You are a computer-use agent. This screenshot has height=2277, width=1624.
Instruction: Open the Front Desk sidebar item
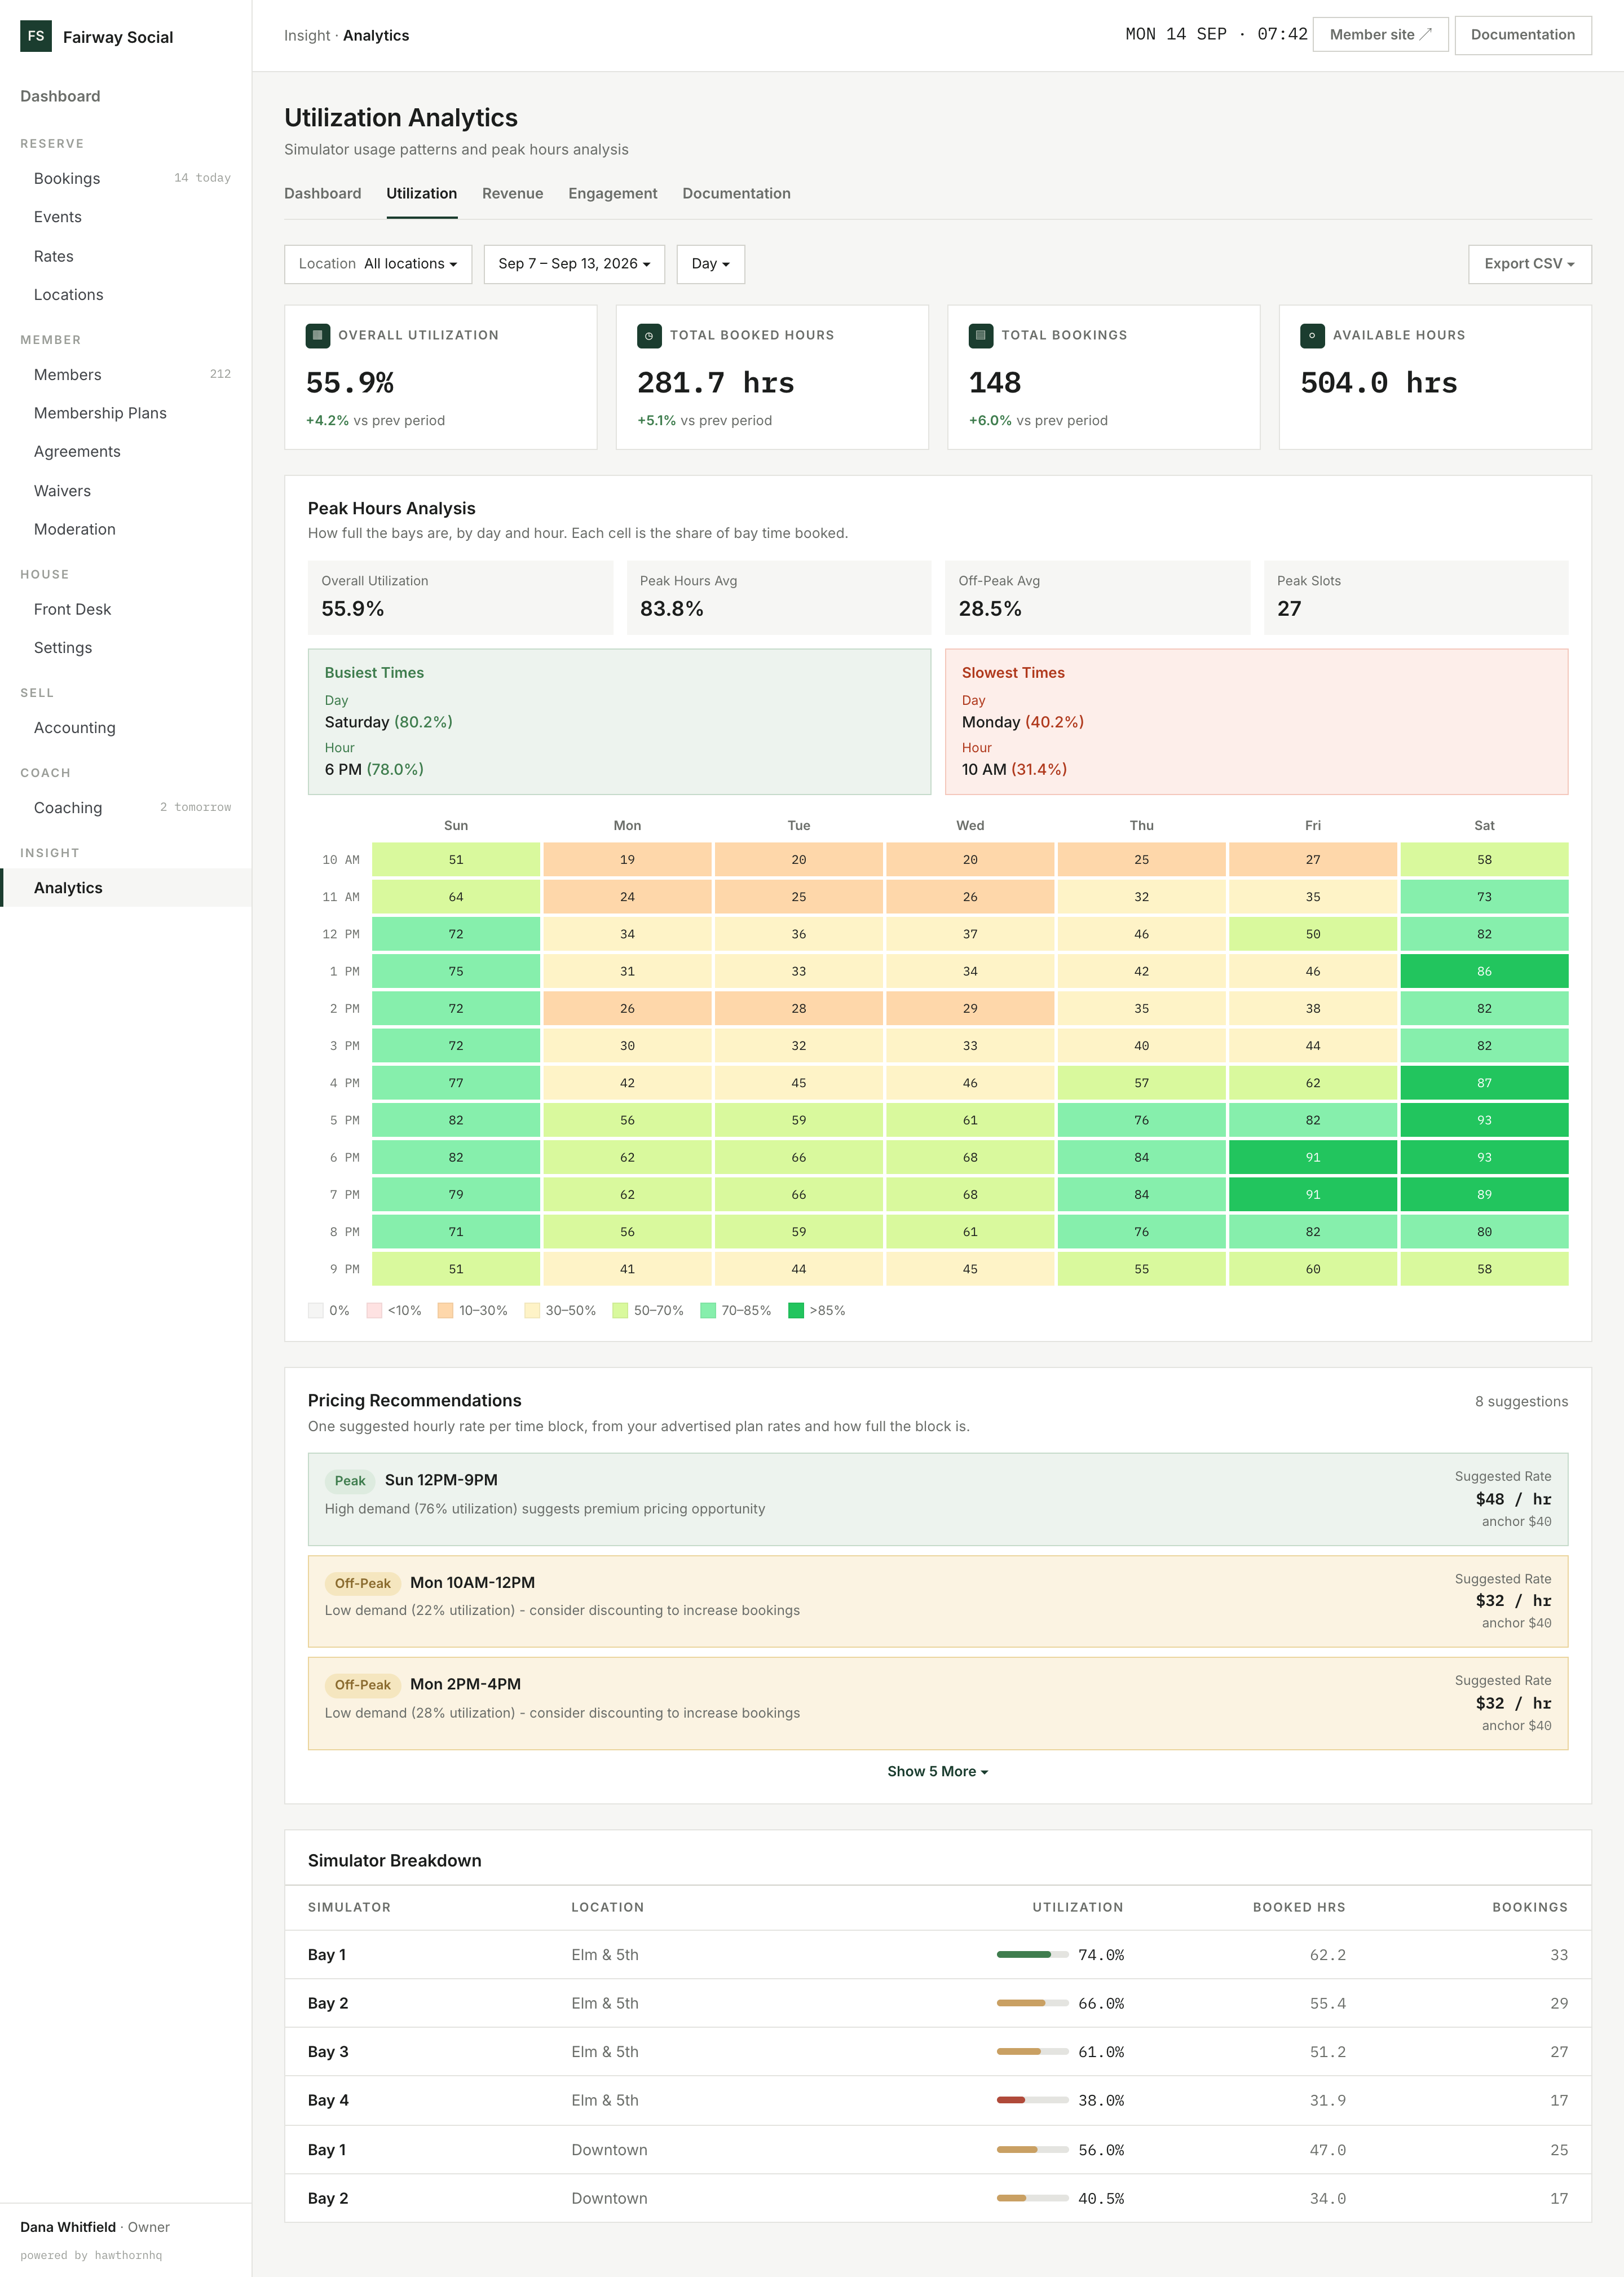click(x=126, y=609)
